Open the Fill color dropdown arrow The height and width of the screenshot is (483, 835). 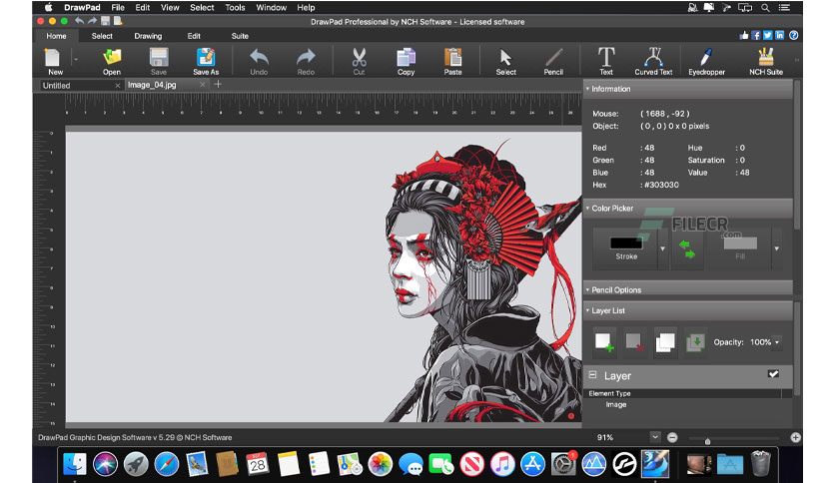point(777,248)
